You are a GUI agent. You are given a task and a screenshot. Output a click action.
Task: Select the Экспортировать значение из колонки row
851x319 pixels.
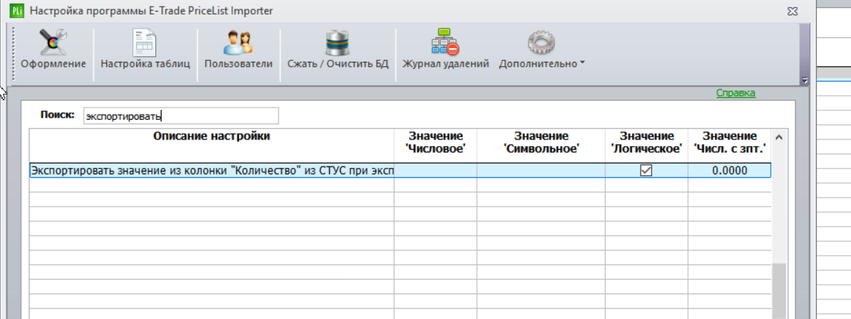click(x=400, y=171)
